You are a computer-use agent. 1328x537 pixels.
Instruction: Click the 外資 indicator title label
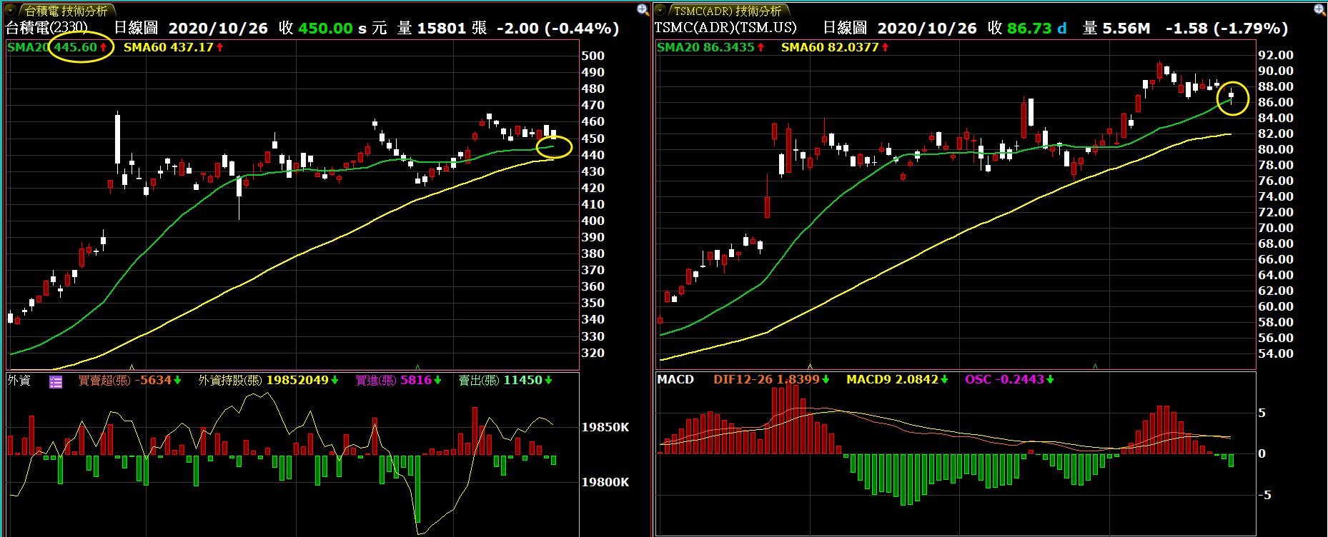(19, 380)
